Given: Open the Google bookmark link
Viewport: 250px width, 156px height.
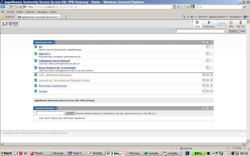Looking at the screenshot, I should pos(43,91).
